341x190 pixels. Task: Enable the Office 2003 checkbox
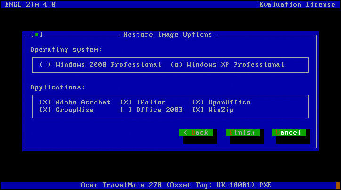pos(126,110)
